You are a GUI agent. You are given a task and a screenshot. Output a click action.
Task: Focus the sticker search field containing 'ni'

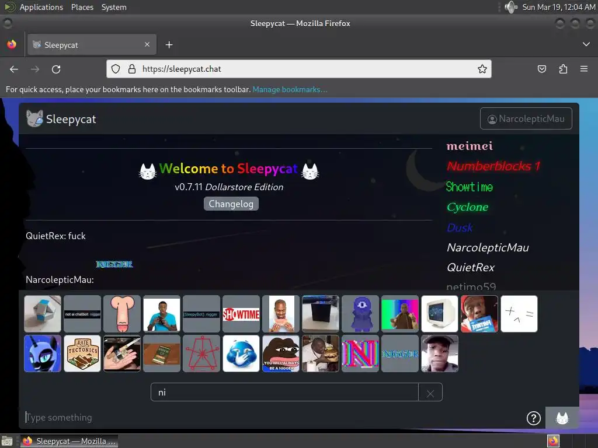[284, 393]
